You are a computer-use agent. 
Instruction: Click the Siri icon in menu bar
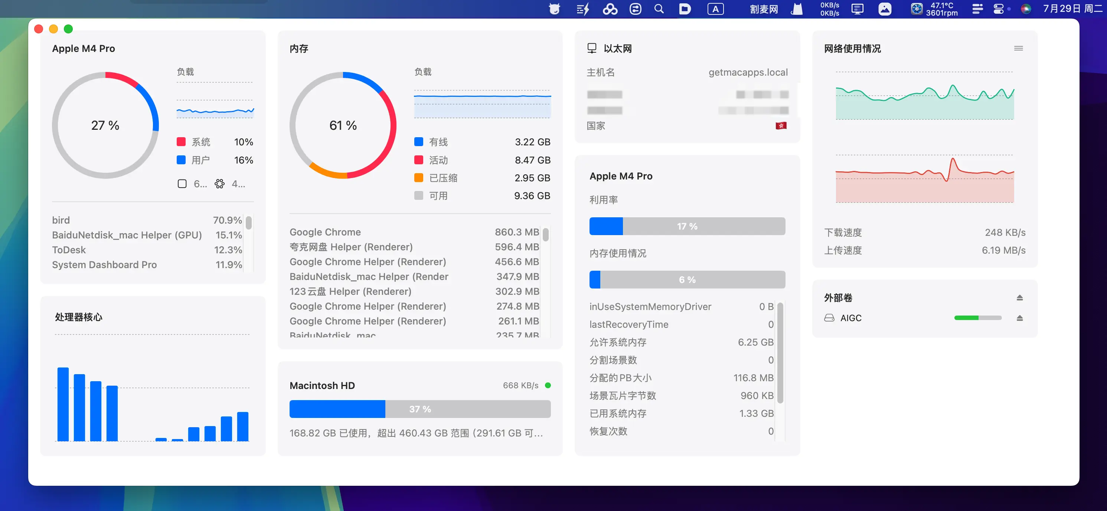click(x=1026, y=9)
